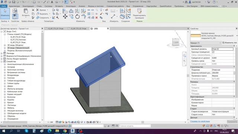Click Edit Footprint (Редактировать проекцию)
The height and width of the screenshot is (134, 238).
pyautogui.click(x=139, y=14)
